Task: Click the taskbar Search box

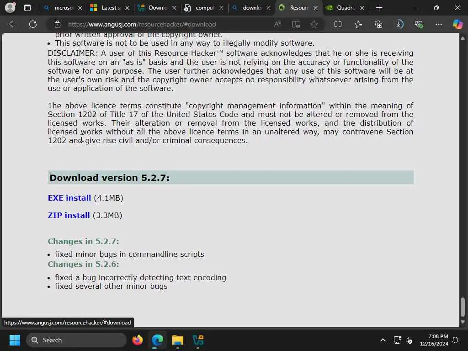Action: point(76,340)
